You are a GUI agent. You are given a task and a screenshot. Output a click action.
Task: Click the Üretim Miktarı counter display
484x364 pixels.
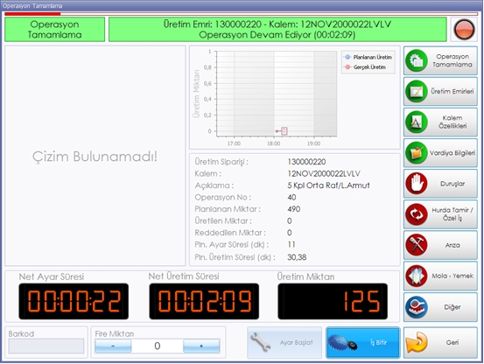[333, 301]
